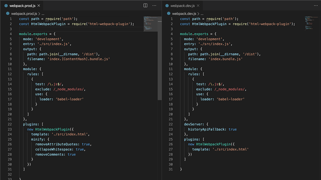Screen dimensions: 321x180
Task: Expand the breadcrumb ellipsis in webpack.dev.js
Action: pyautogui.click(x=202, y=13)
